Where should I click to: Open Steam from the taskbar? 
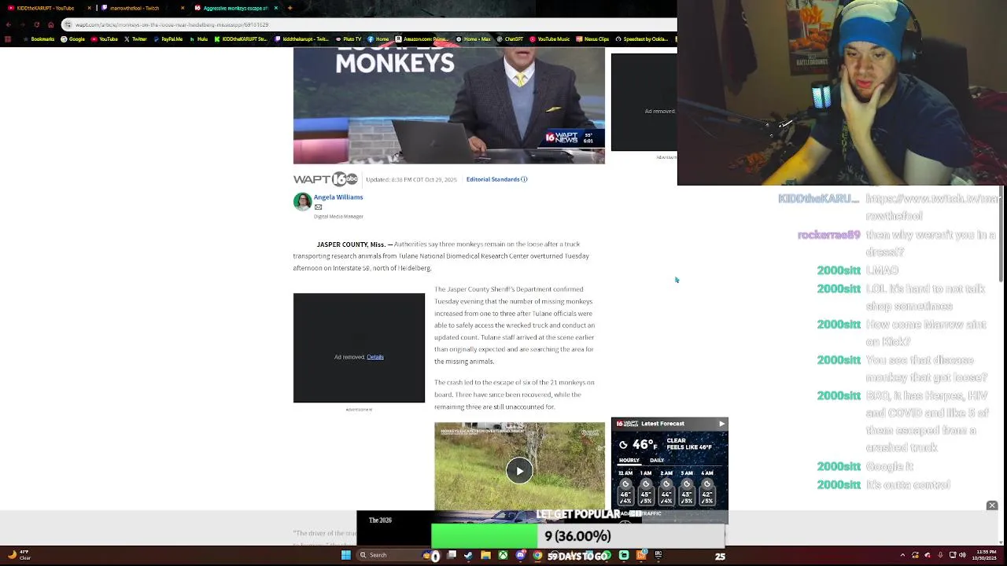[x=469, y=555]
